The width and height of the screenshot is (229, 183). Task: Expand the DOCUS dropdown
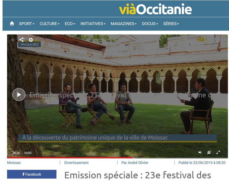coord(150,24)
